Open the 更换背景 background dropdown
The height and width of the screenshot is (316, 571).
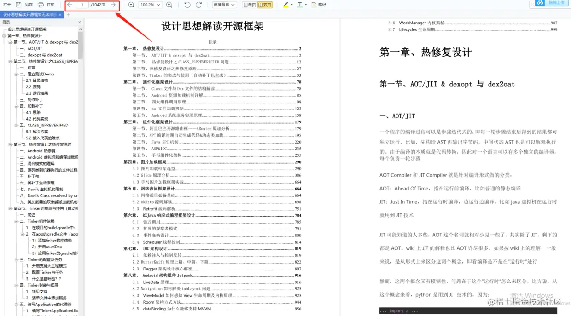[x=225, y=5]
